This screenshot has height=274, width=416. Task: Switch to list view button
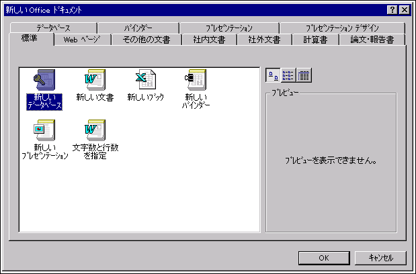pos(288,75)
